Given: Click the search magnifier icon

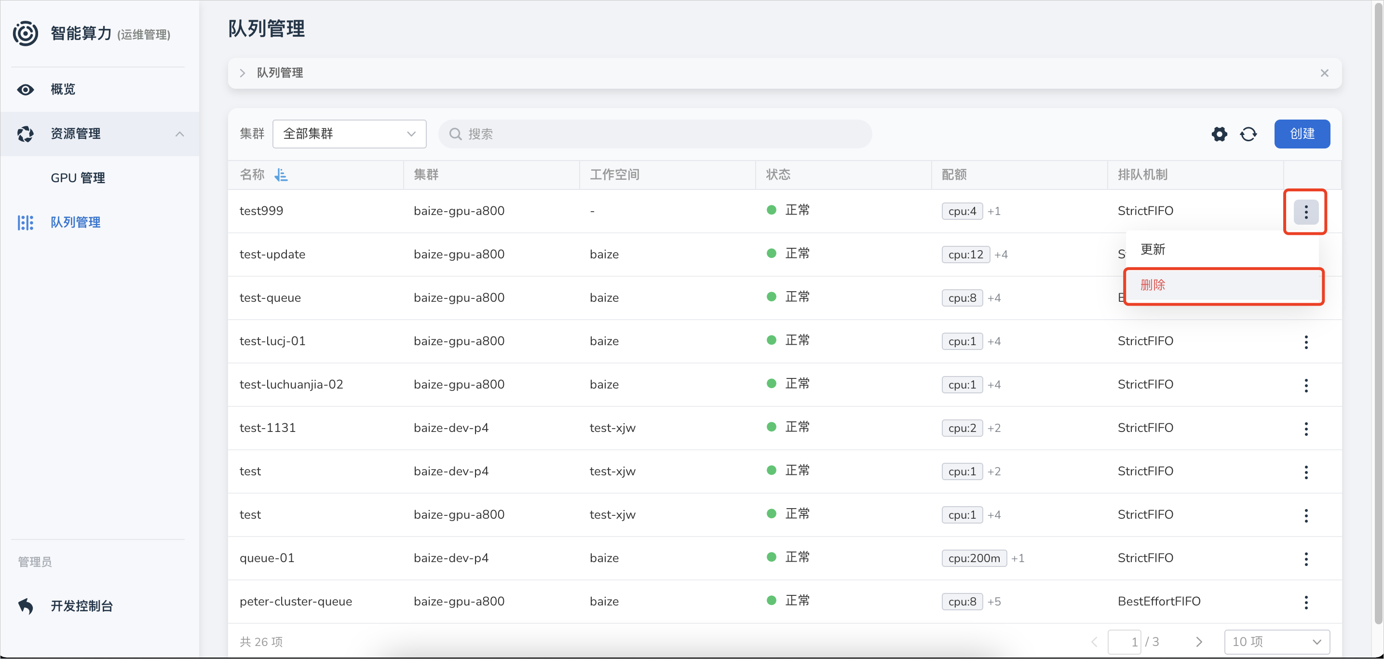Looking at the screenshot, I should [x=455, y=134].
